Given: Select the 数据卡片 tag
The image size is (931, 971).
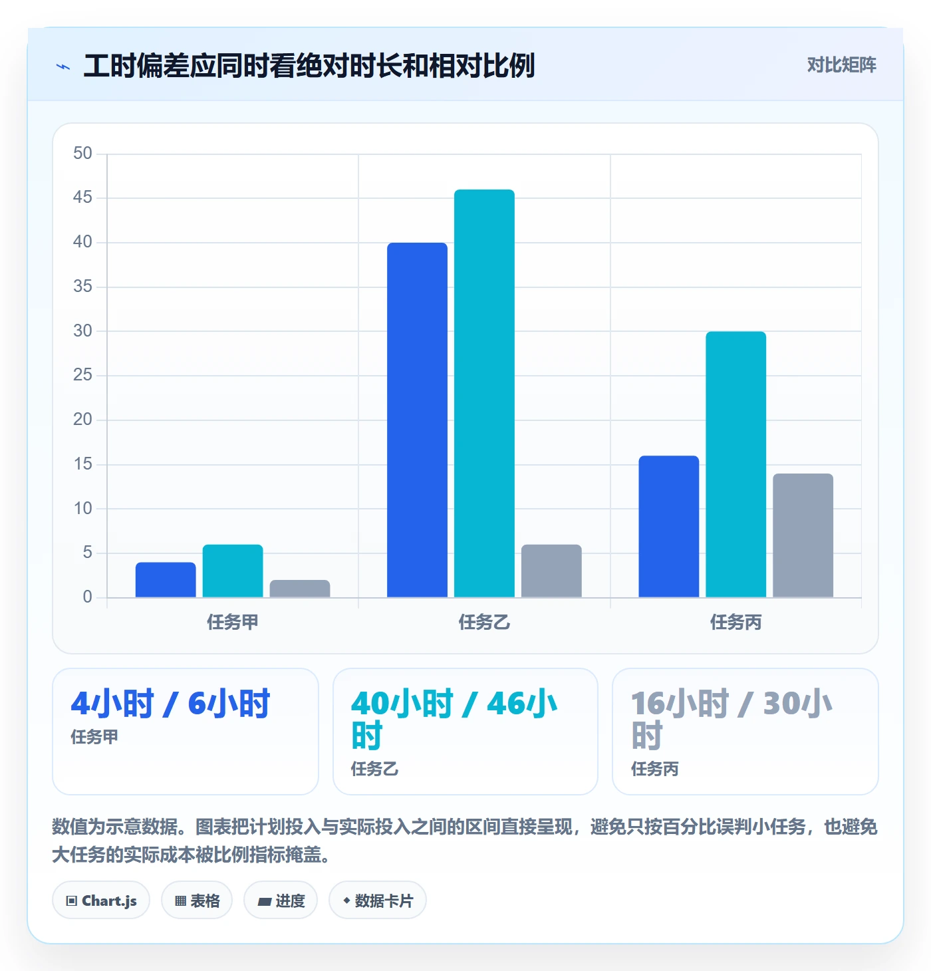Looking at the screenshot, I should click(378, 901).
